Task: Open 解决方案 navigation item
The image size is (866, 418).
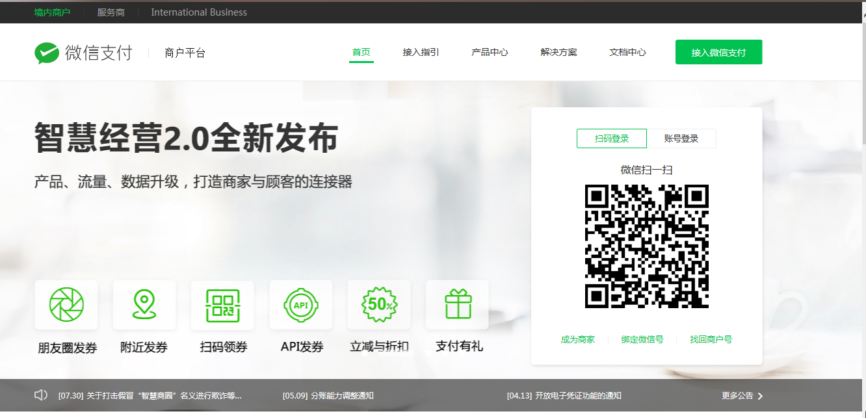Action: (558, 52)
